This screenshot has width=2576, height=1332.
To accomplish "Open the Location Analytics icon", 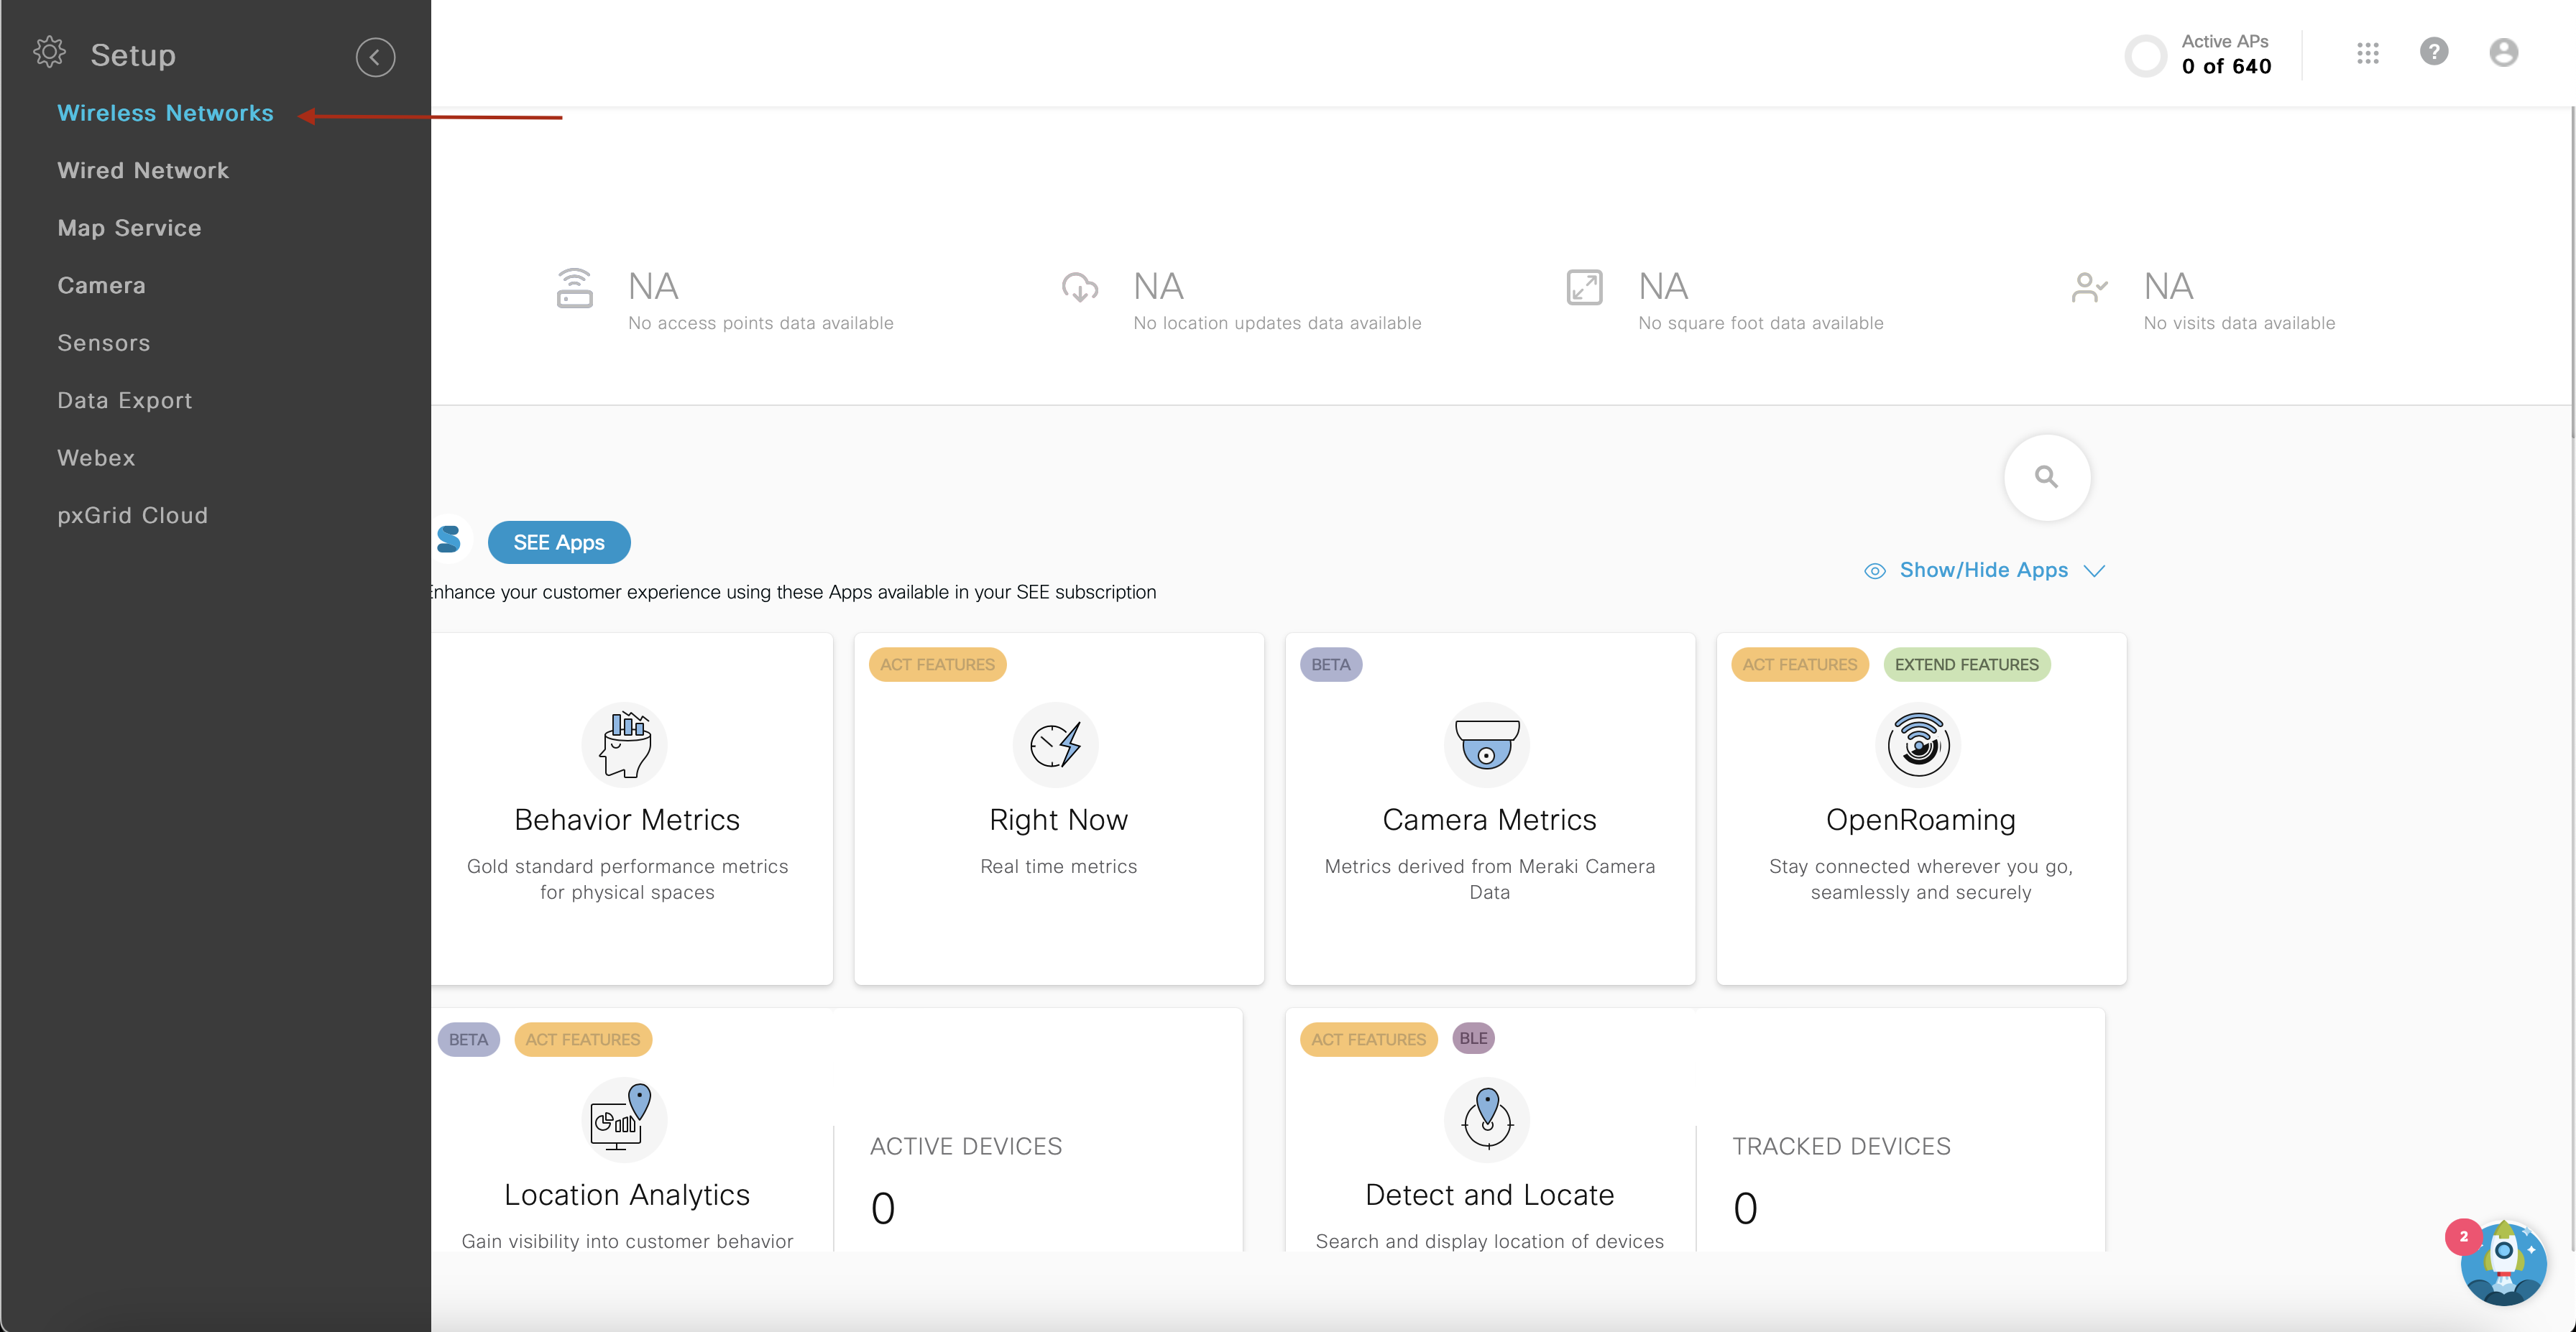I will point(625,1119).
